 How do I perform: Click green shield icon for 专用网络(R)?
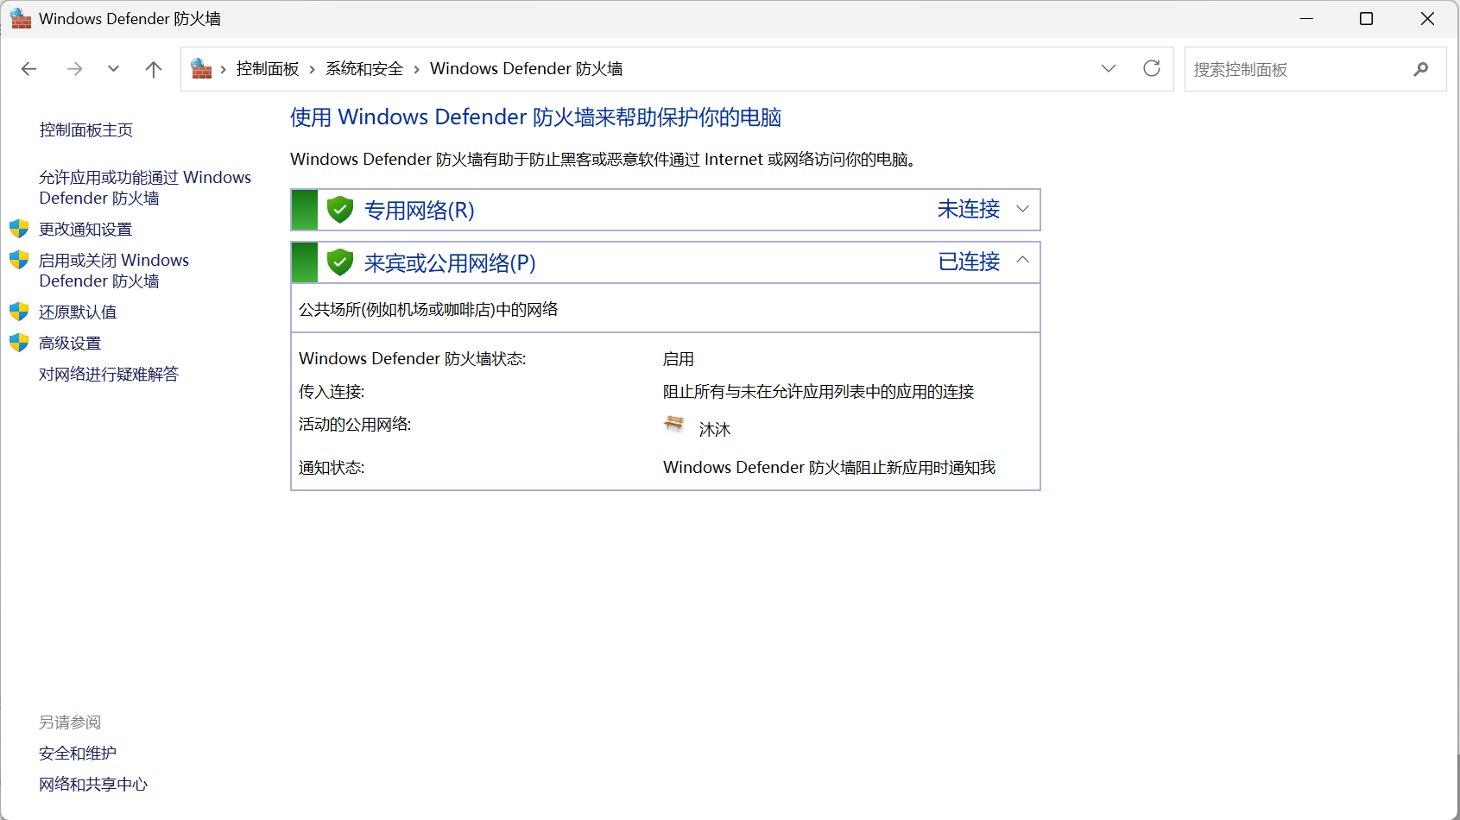[x=340, y=210]
